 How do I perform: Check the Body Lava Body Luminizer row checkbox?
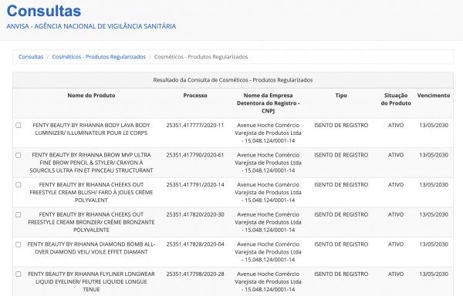click(19, 126)
